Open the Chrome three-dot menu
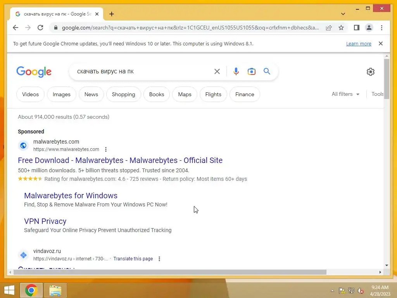 (x=381, y=28)
